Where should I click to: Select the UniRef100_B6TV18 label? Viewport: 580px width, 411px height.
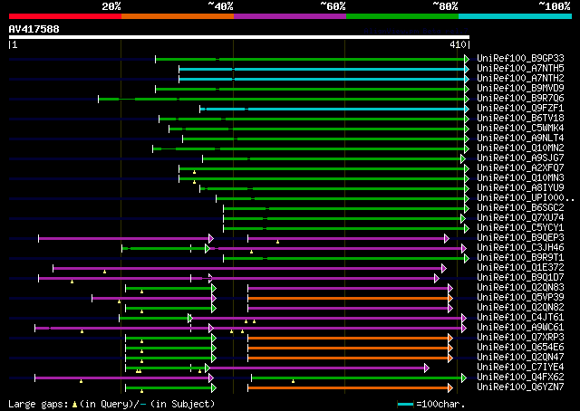(x=520, y=119)
